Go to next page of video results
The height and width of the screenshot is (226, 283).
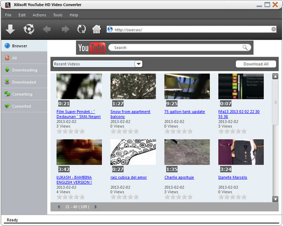pyautogui.click(x=96, y=207)
